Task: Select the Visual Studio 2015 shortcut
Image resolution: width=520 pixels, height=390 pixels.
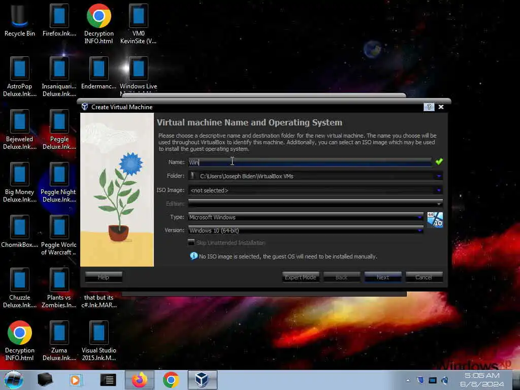Action: [x=99, y=341]
